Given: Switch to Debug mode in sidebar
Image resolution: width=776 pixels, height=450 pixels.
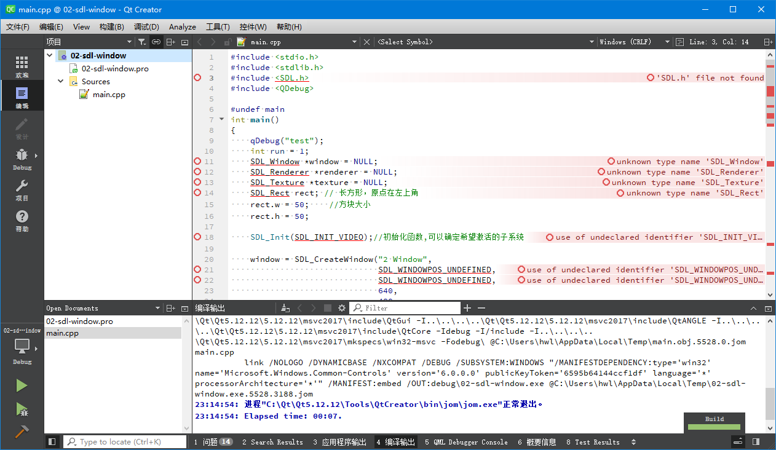Looking at the screenshot, I should pyautogui.click(x=22, y=159).
